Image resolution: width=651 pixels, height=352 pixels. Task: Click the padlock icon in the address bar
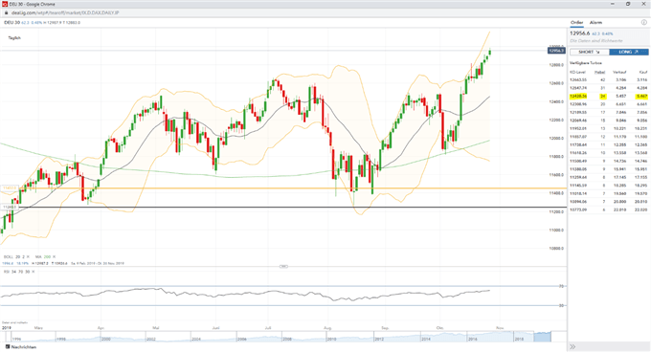click(7, 12)
